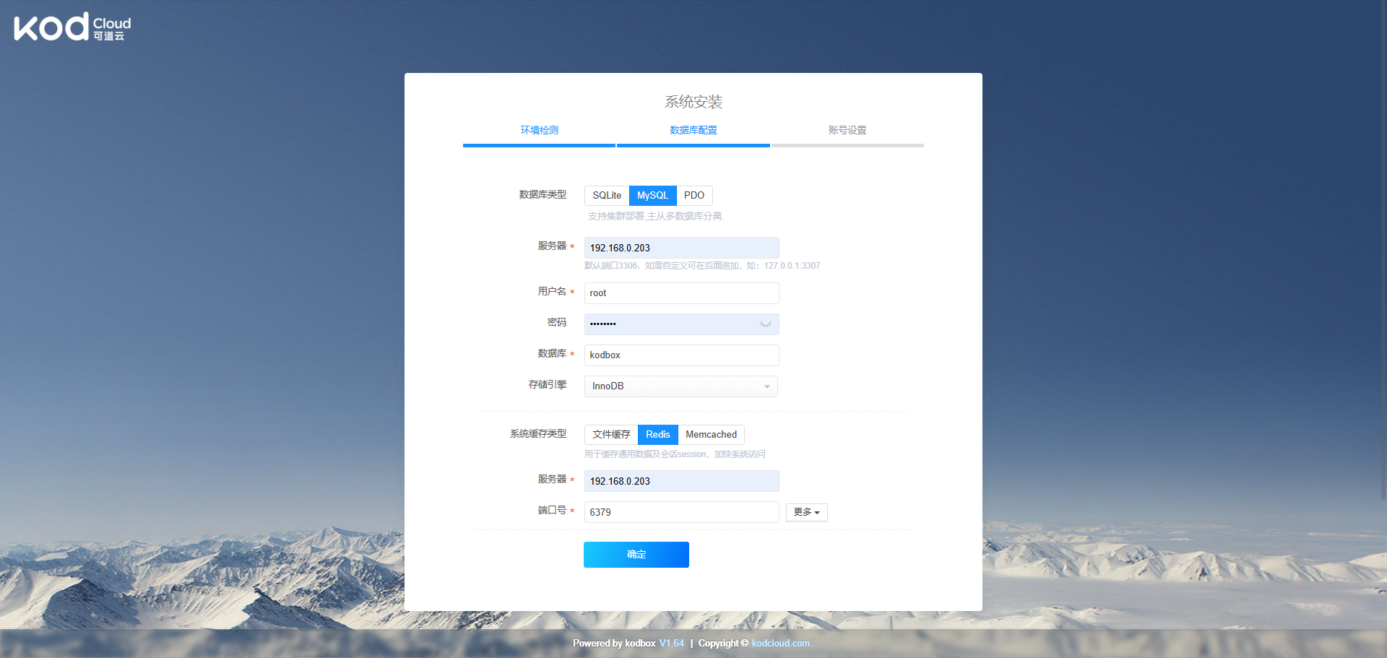
Task: Click the 默认端口3306 hint text
Action: pyautogui.click(x=702, y=266)
